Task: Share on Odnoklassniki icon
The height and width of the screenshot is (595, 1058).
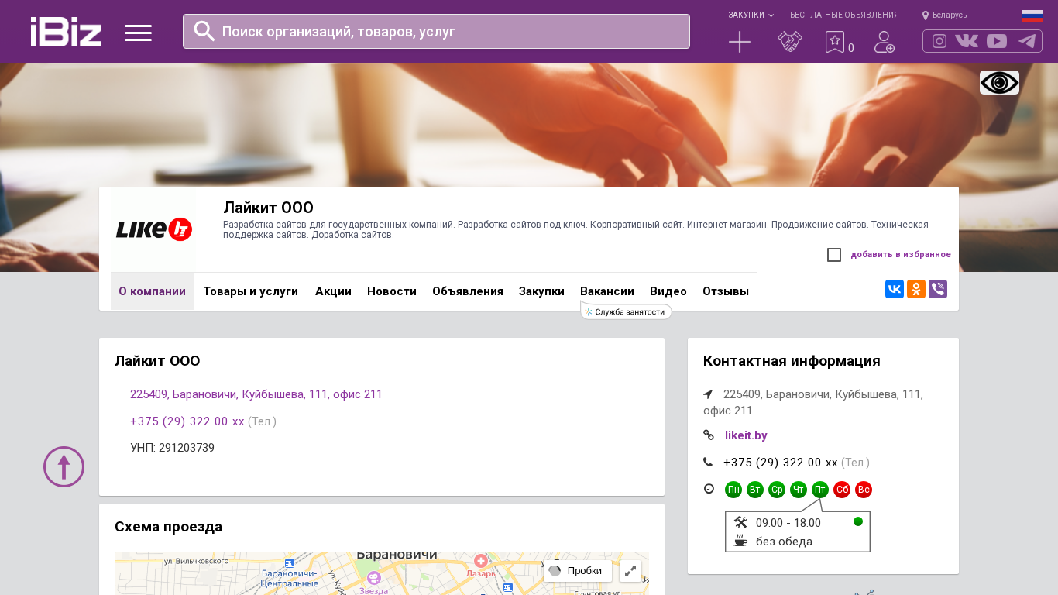Action: (x=915, y=289)
